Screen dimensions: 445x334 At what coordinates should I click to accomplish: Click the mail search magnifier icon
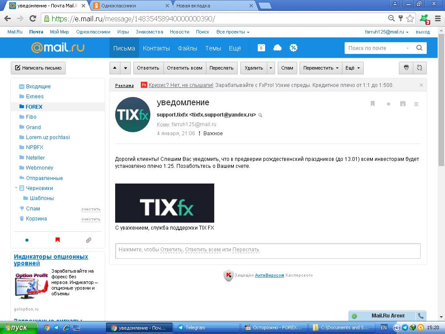(x=419, y=48)
